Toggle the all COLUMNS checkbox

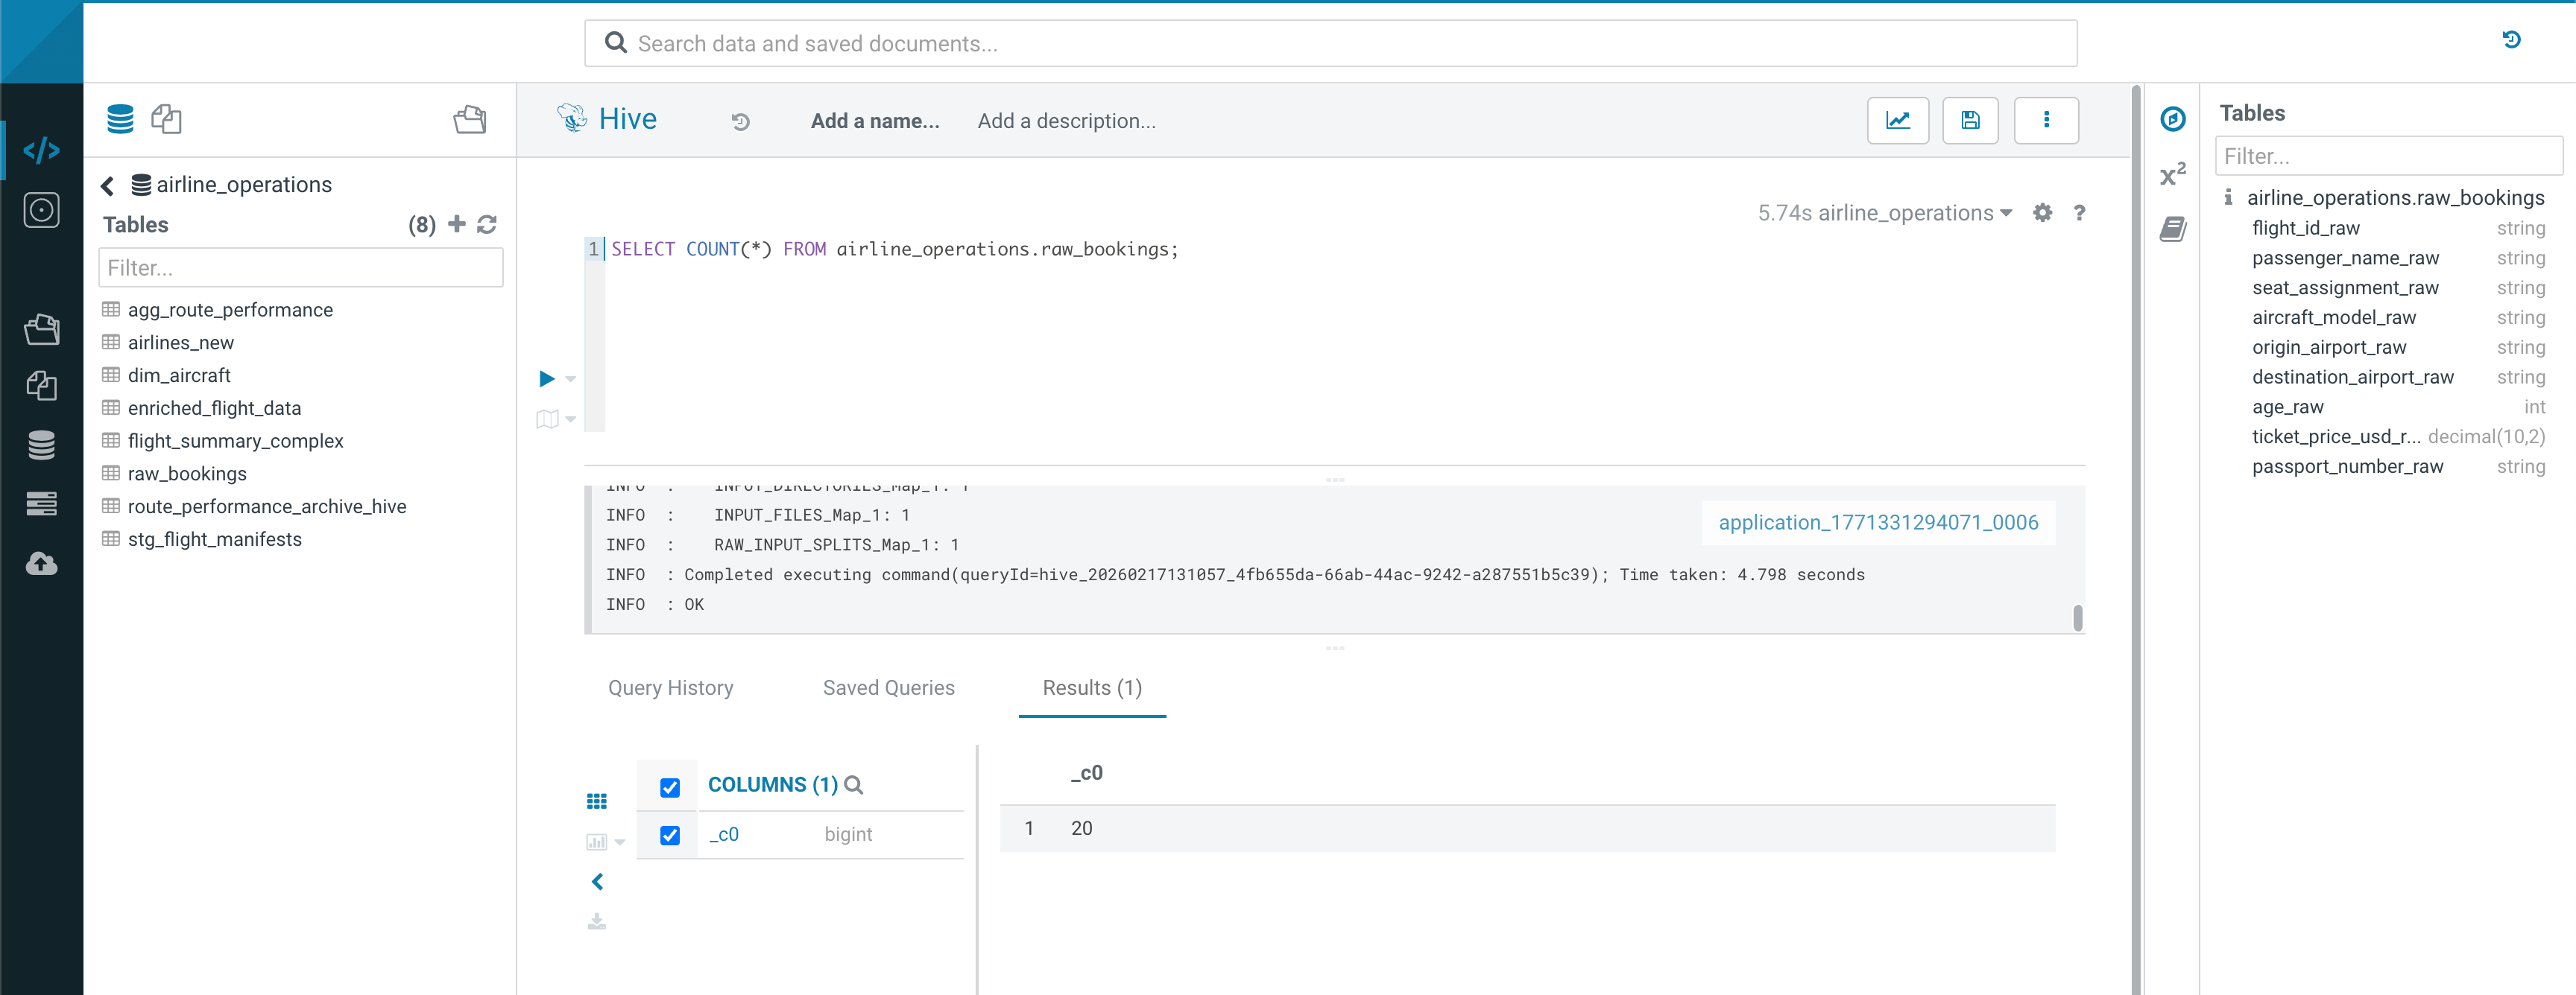coord(670,787)
